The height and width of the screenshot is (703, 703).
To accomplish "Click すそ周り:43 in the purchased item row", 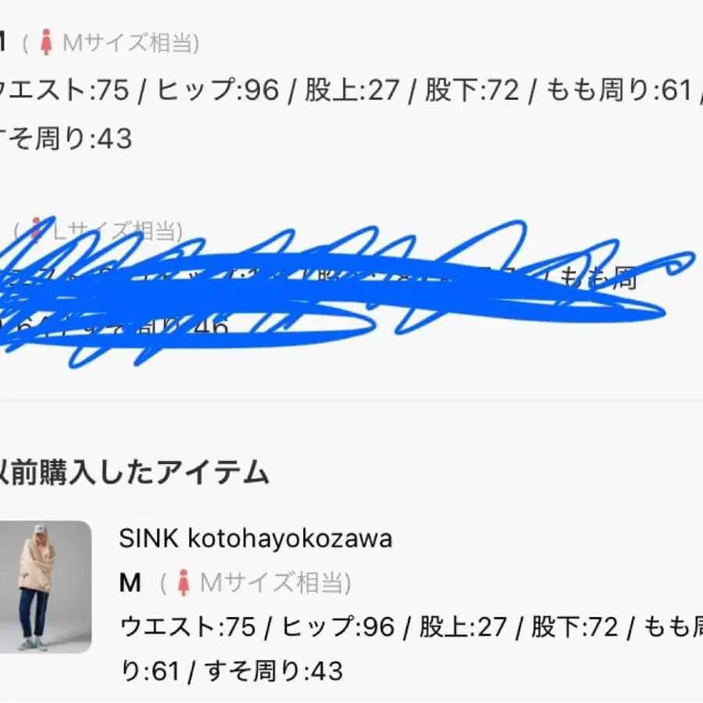I will pos(273,671).
